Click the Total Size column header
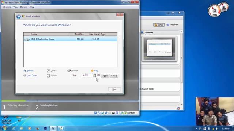Image resolution: width=234 pixels, height=131 pixels. (77, 34)
